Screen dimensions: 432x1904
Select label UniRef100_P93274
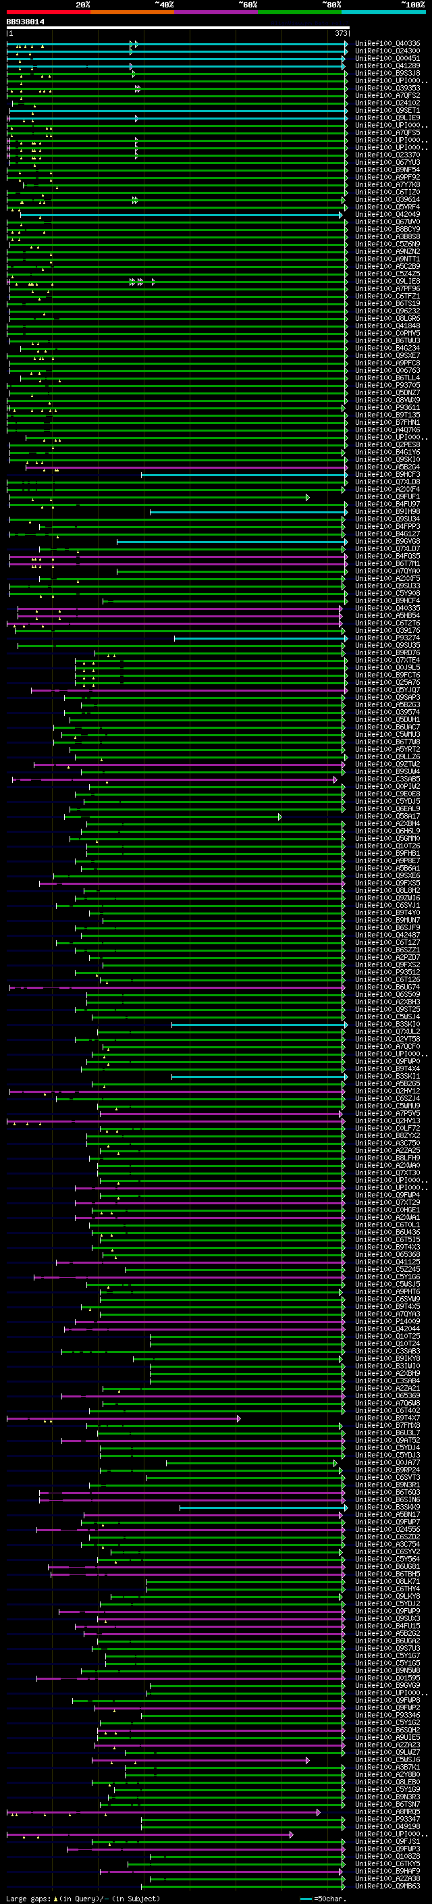(387, 638)
